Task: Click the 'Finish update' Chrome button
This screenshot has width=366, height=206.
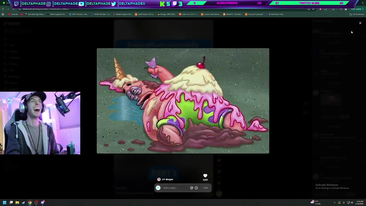Action: point(356,9)
